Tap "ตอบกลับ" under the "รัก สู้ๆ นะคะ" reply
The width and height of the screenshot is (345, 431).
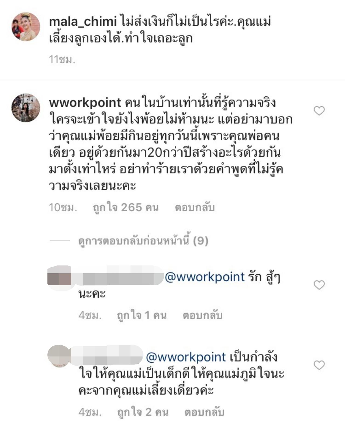tap(202, 315)
